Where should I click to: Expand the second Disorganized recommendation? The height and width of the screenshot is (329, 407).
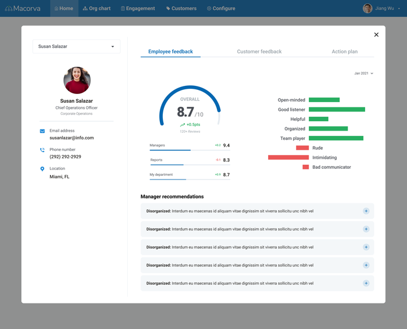pos(366,229)
